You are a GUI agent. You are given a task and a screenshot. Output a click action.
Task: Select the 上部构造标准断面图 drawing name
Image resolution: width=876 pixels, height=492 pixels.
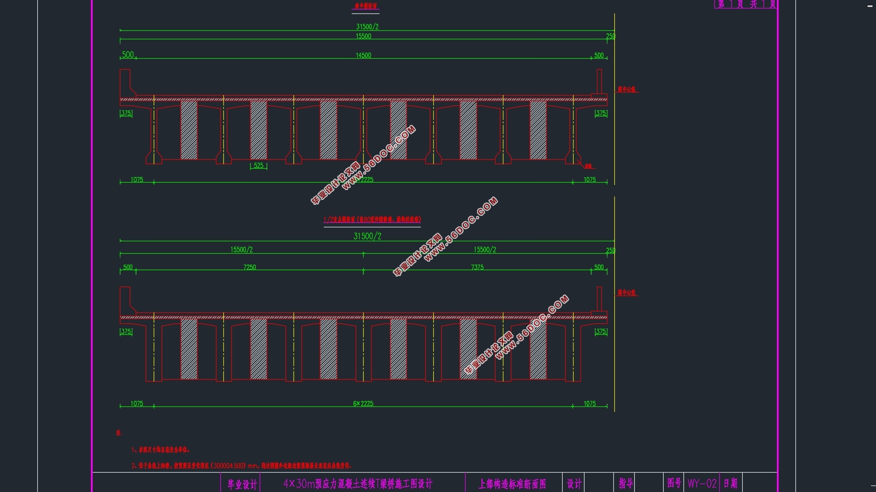(x=512, y=484)
